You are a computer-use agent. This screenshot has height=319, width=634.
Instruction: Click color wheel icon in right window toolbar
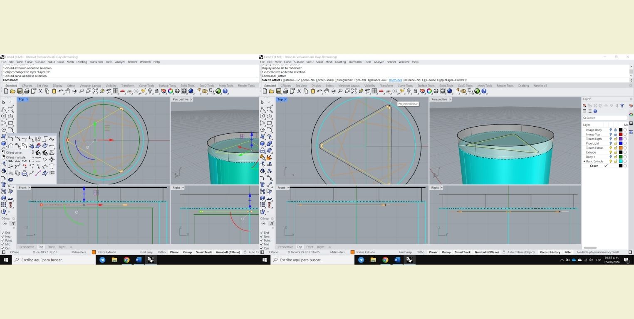[x=429, y=91]
